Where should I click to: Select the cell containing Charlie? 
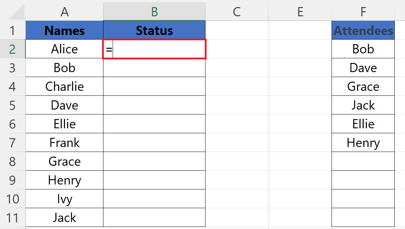[x=64, y=86]
